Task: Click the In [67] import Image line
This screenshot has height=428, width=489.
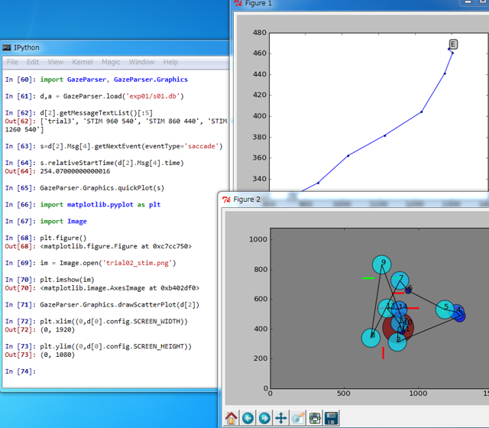Action: click(x=46, y=221)
